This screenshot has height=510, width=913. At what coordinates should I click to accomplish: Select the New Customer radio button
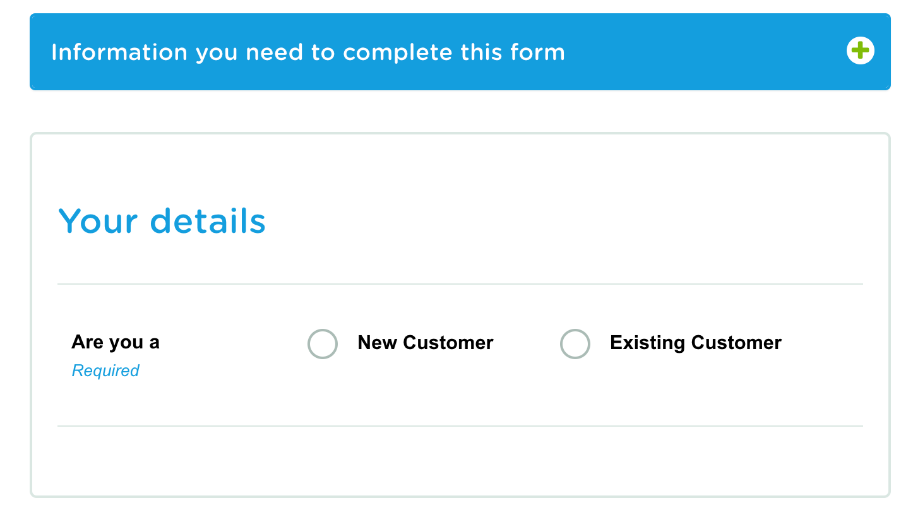click(323, 344)
